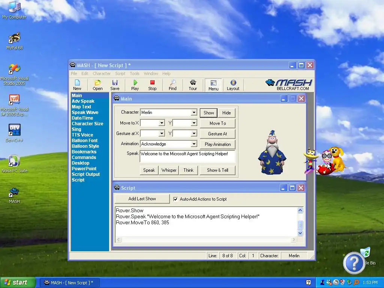Image resolution: width=384 pixels, height=288 pixels.
Task: Toggle Auto-Add Actions to Script checkbox
Action: [175, 199]
